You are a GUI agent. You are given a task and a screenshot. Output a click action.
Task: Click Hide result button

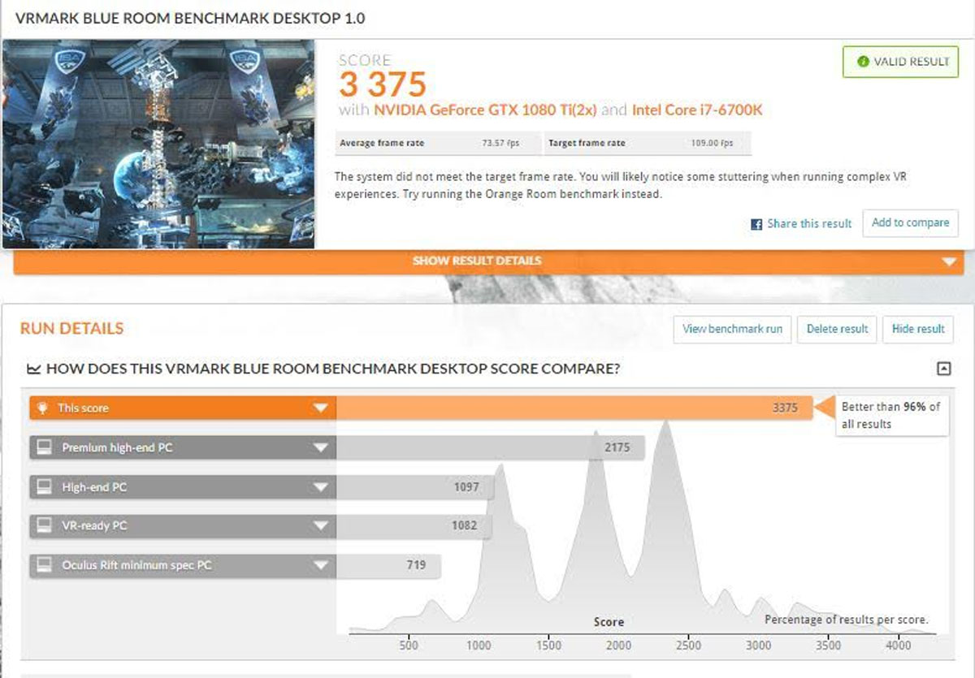[918, 329]
